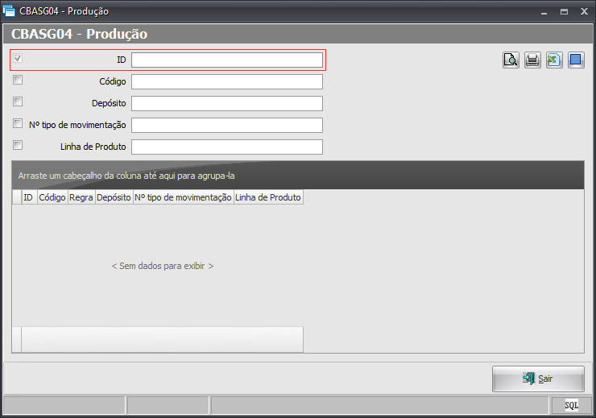Click the grid row indicator header cell

[x=17, y=197]
